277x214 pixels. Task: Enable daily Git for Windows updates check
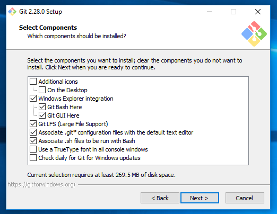(33, 158)
